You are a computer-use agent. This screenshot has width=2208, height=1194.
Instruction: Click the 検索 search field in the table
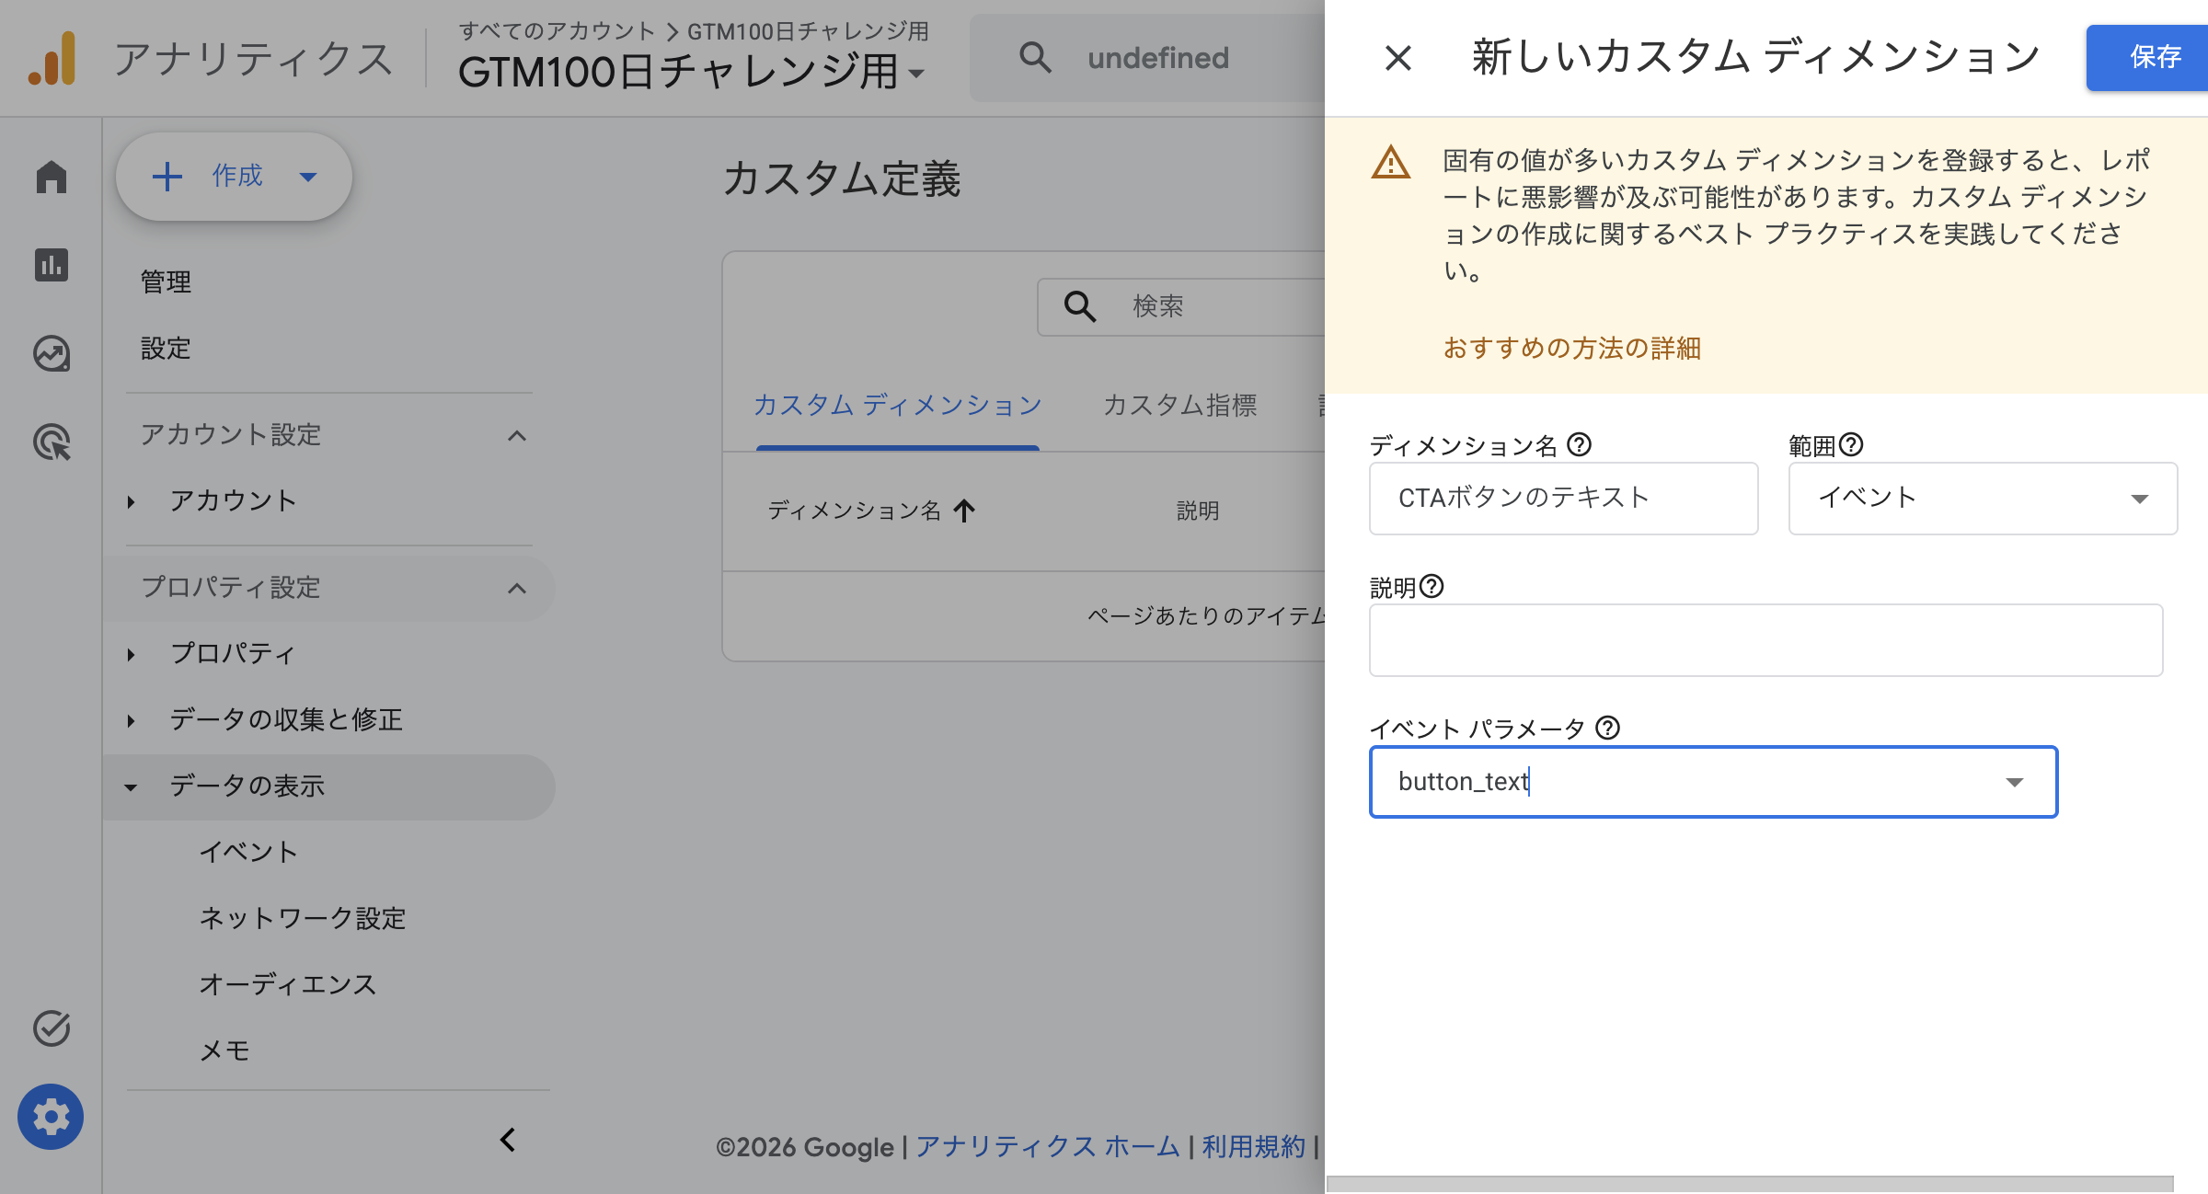pyautogui.click(x=1181, y=306)
